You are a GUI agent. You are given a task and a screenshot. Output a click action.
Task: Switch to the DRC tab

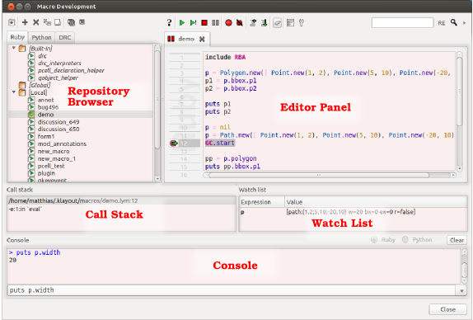coord(65,37)
